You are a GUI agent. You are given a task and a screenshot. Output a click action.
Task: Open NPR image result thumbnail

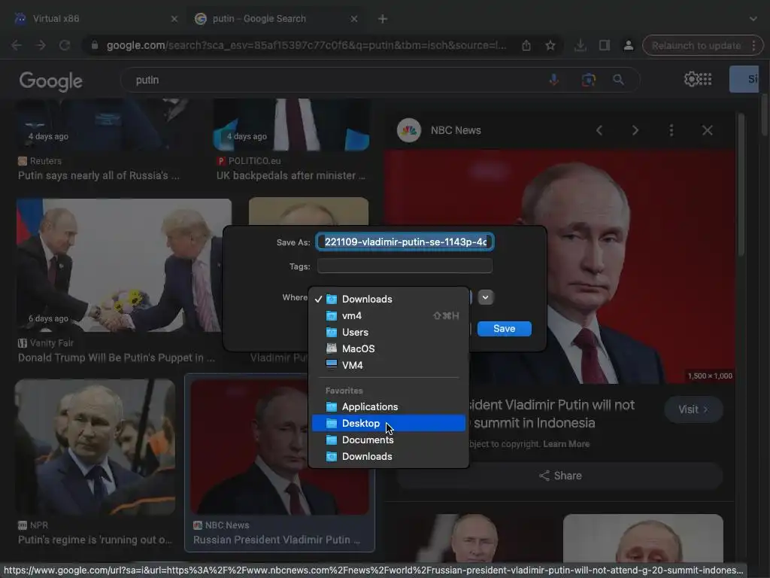click(x=95, y=447)
